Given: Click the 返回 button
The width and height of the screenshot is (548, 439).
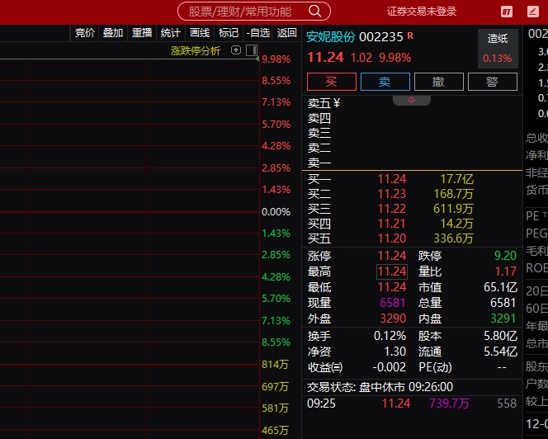Looking at the screenshot, I should click(x=287, y=33).
